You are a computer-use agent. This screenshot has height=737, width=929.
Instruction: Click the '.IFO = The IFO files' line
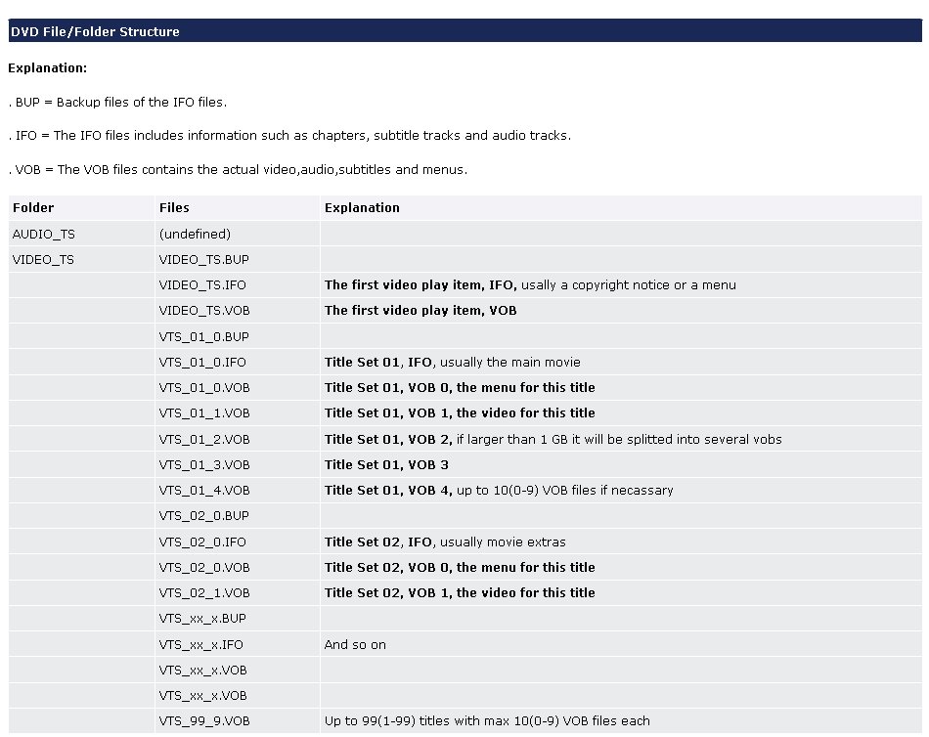click(289, 136)
